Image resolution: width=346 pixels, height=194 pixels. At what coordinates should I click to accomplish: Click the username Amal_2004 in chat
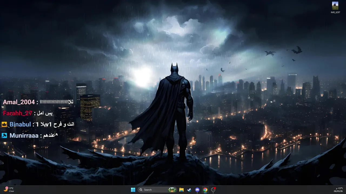pyautogui.click(x=19, y=102)
